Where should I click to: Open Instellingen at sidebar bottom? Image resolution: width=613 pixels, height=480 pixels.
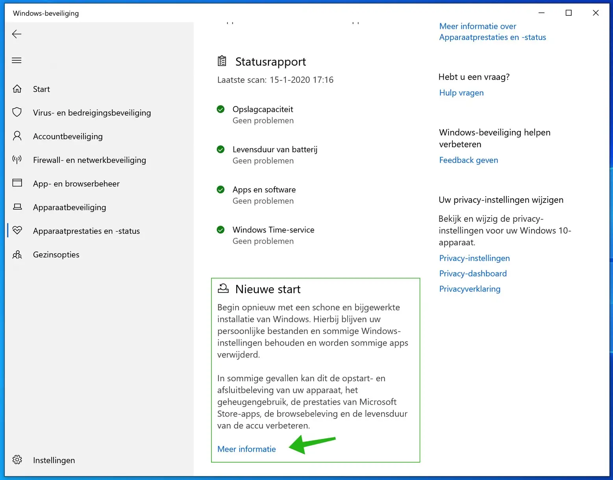coord(54,460)
